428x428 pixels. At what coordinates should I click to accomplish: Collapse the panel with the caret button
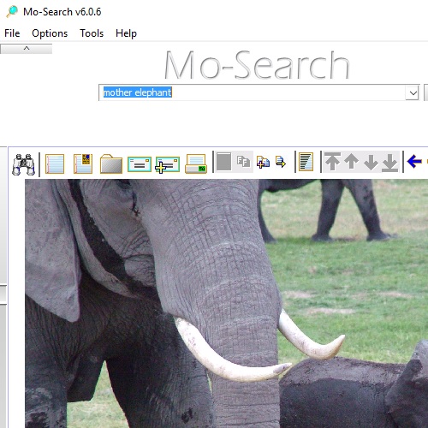click(x=27, y=49)
